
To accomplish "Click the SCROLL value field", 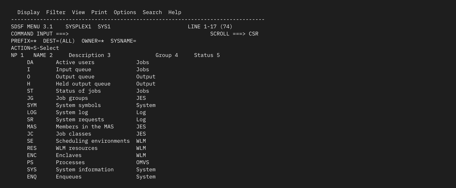I will 254,33.
